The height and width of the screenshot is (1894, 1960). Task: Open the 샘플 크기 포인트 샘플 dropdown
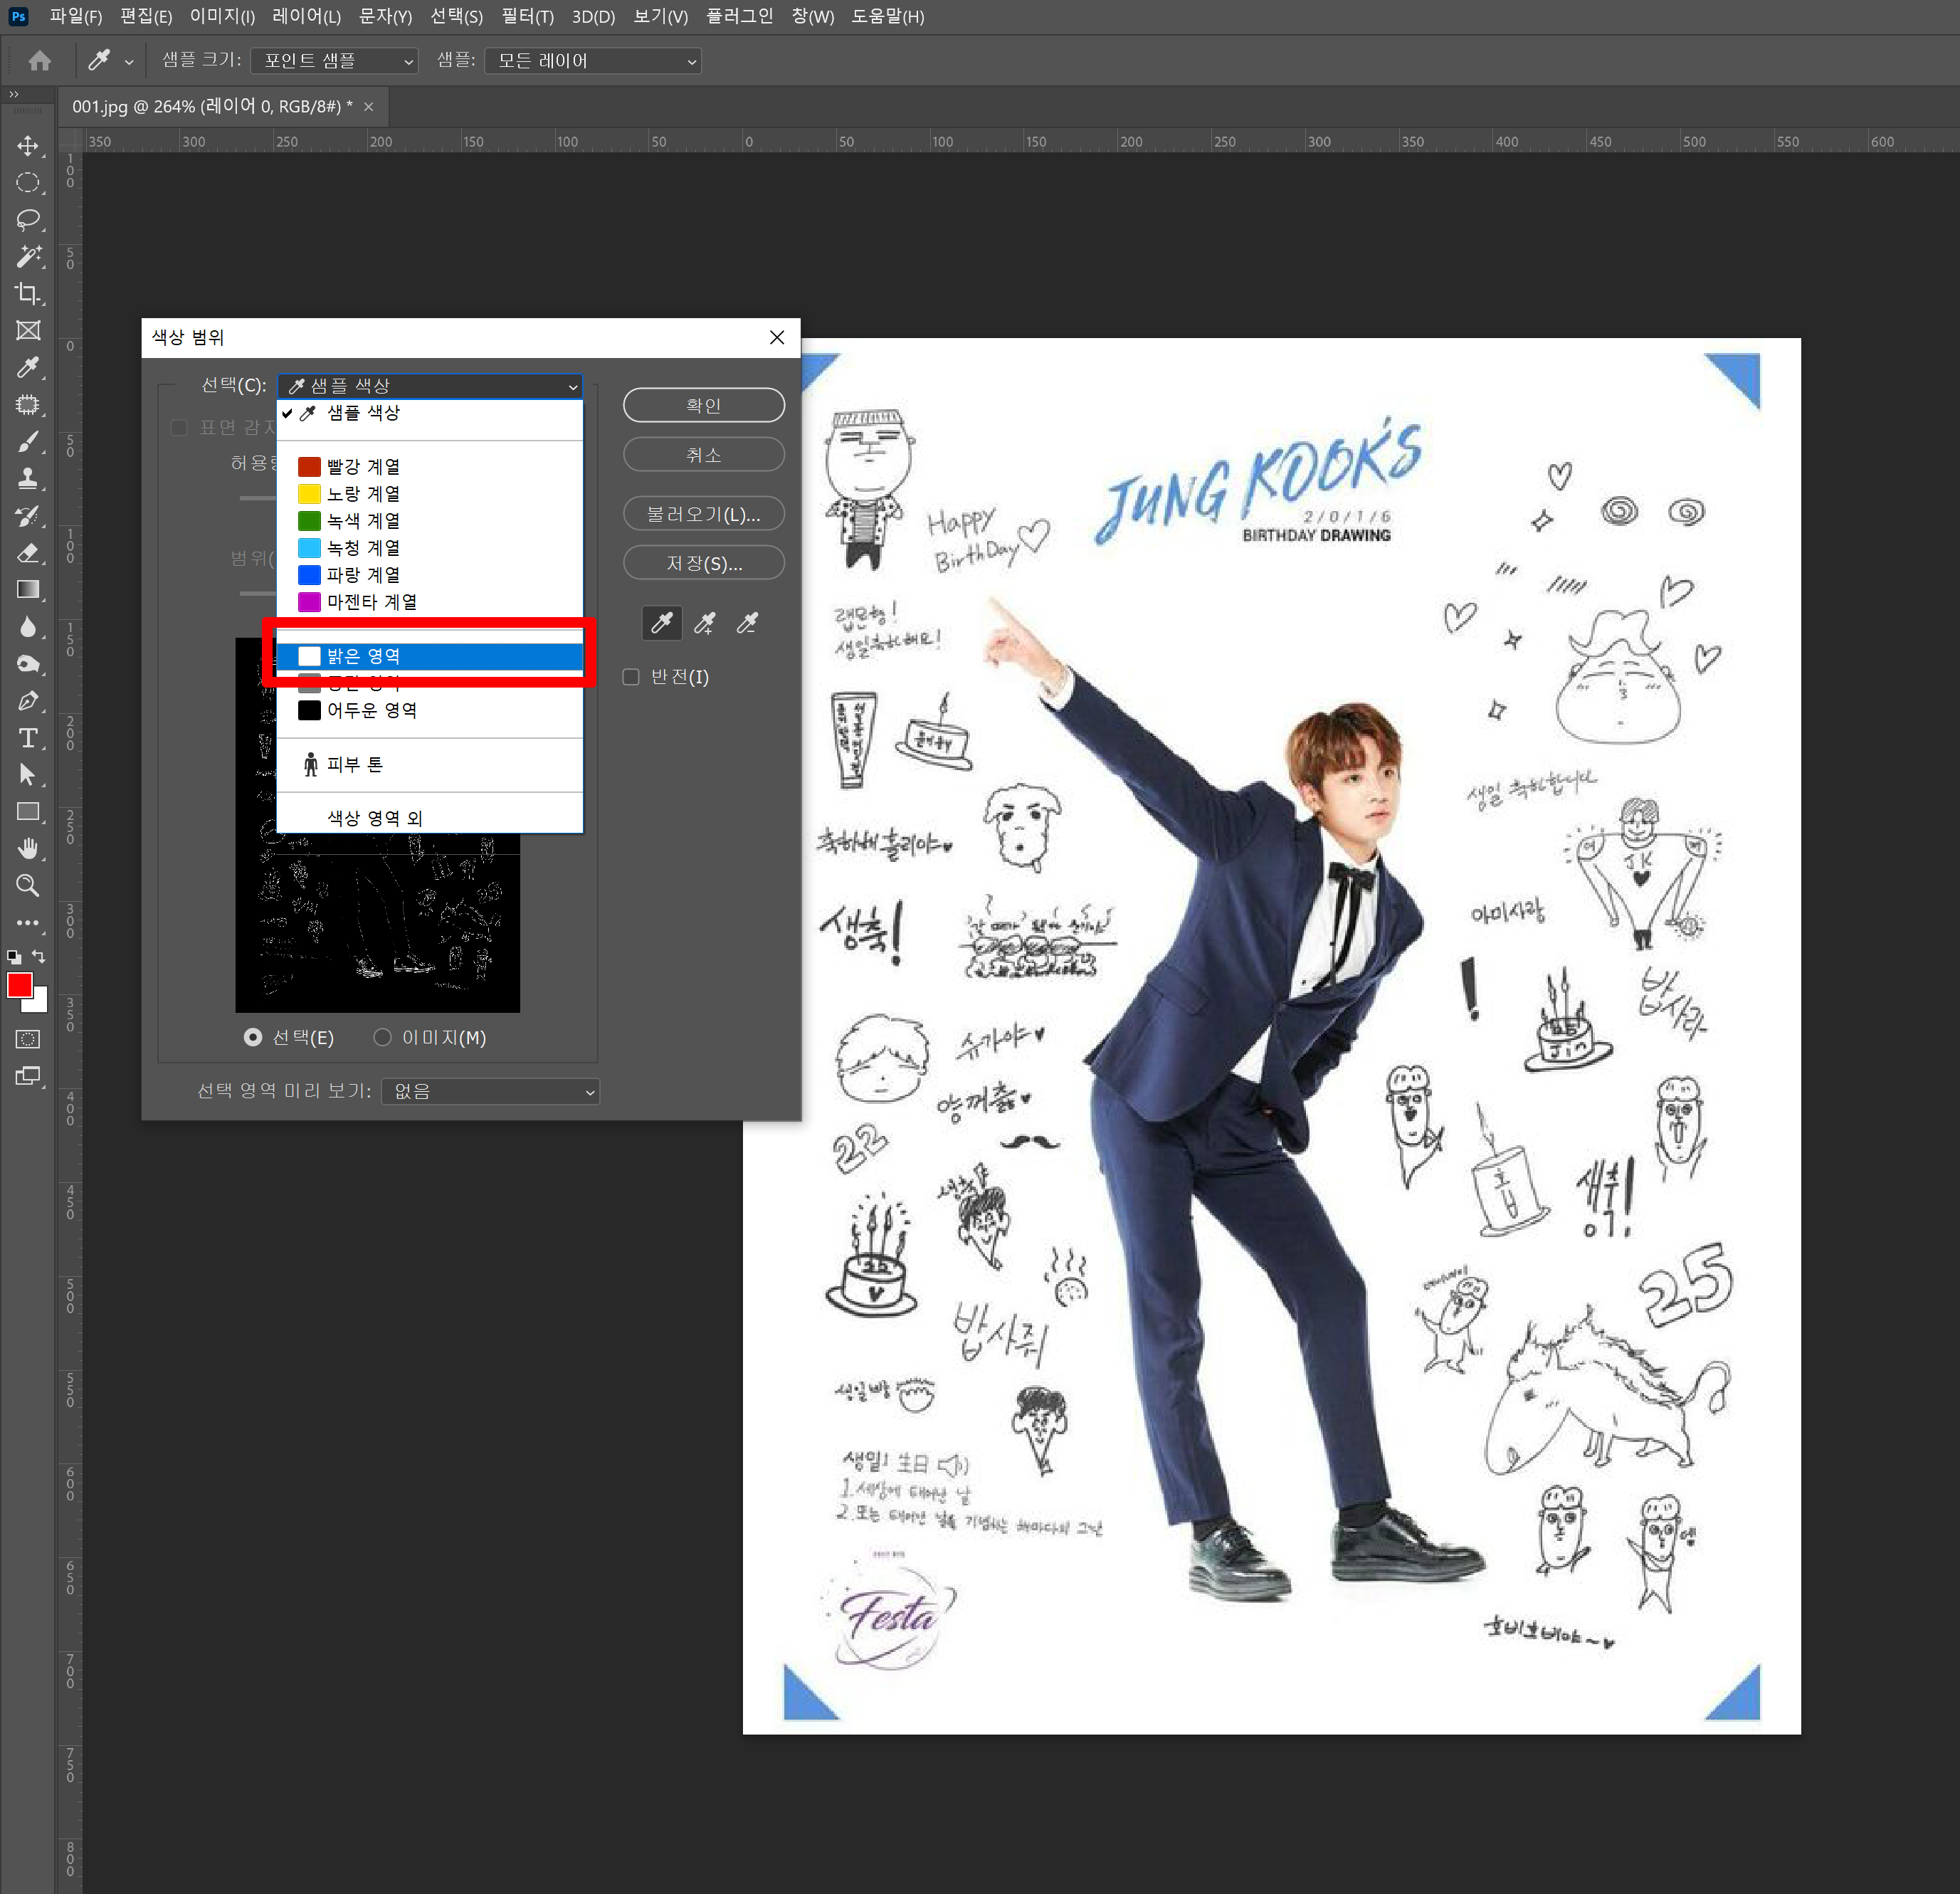tap(334, 61)
